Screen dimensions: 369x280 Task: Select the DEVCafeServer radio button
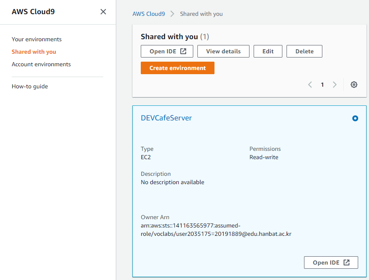(355, 118)
